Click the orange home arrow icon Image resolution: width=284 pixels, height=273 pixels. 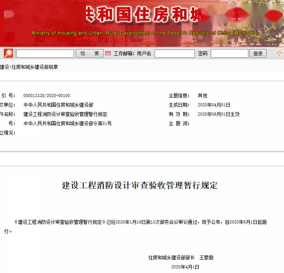point(279,53)
